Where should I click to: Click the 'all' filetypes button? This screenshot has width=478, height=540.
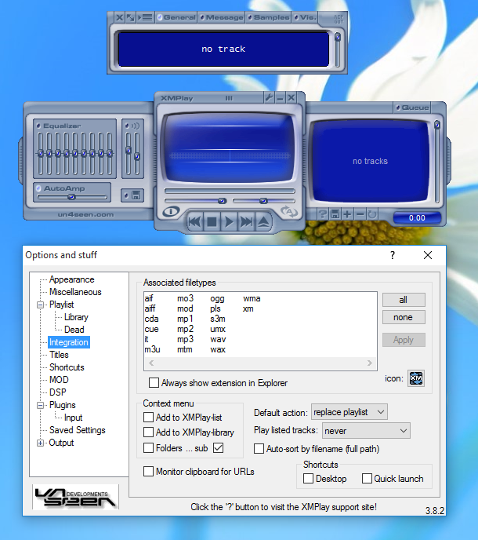(404, 300)
